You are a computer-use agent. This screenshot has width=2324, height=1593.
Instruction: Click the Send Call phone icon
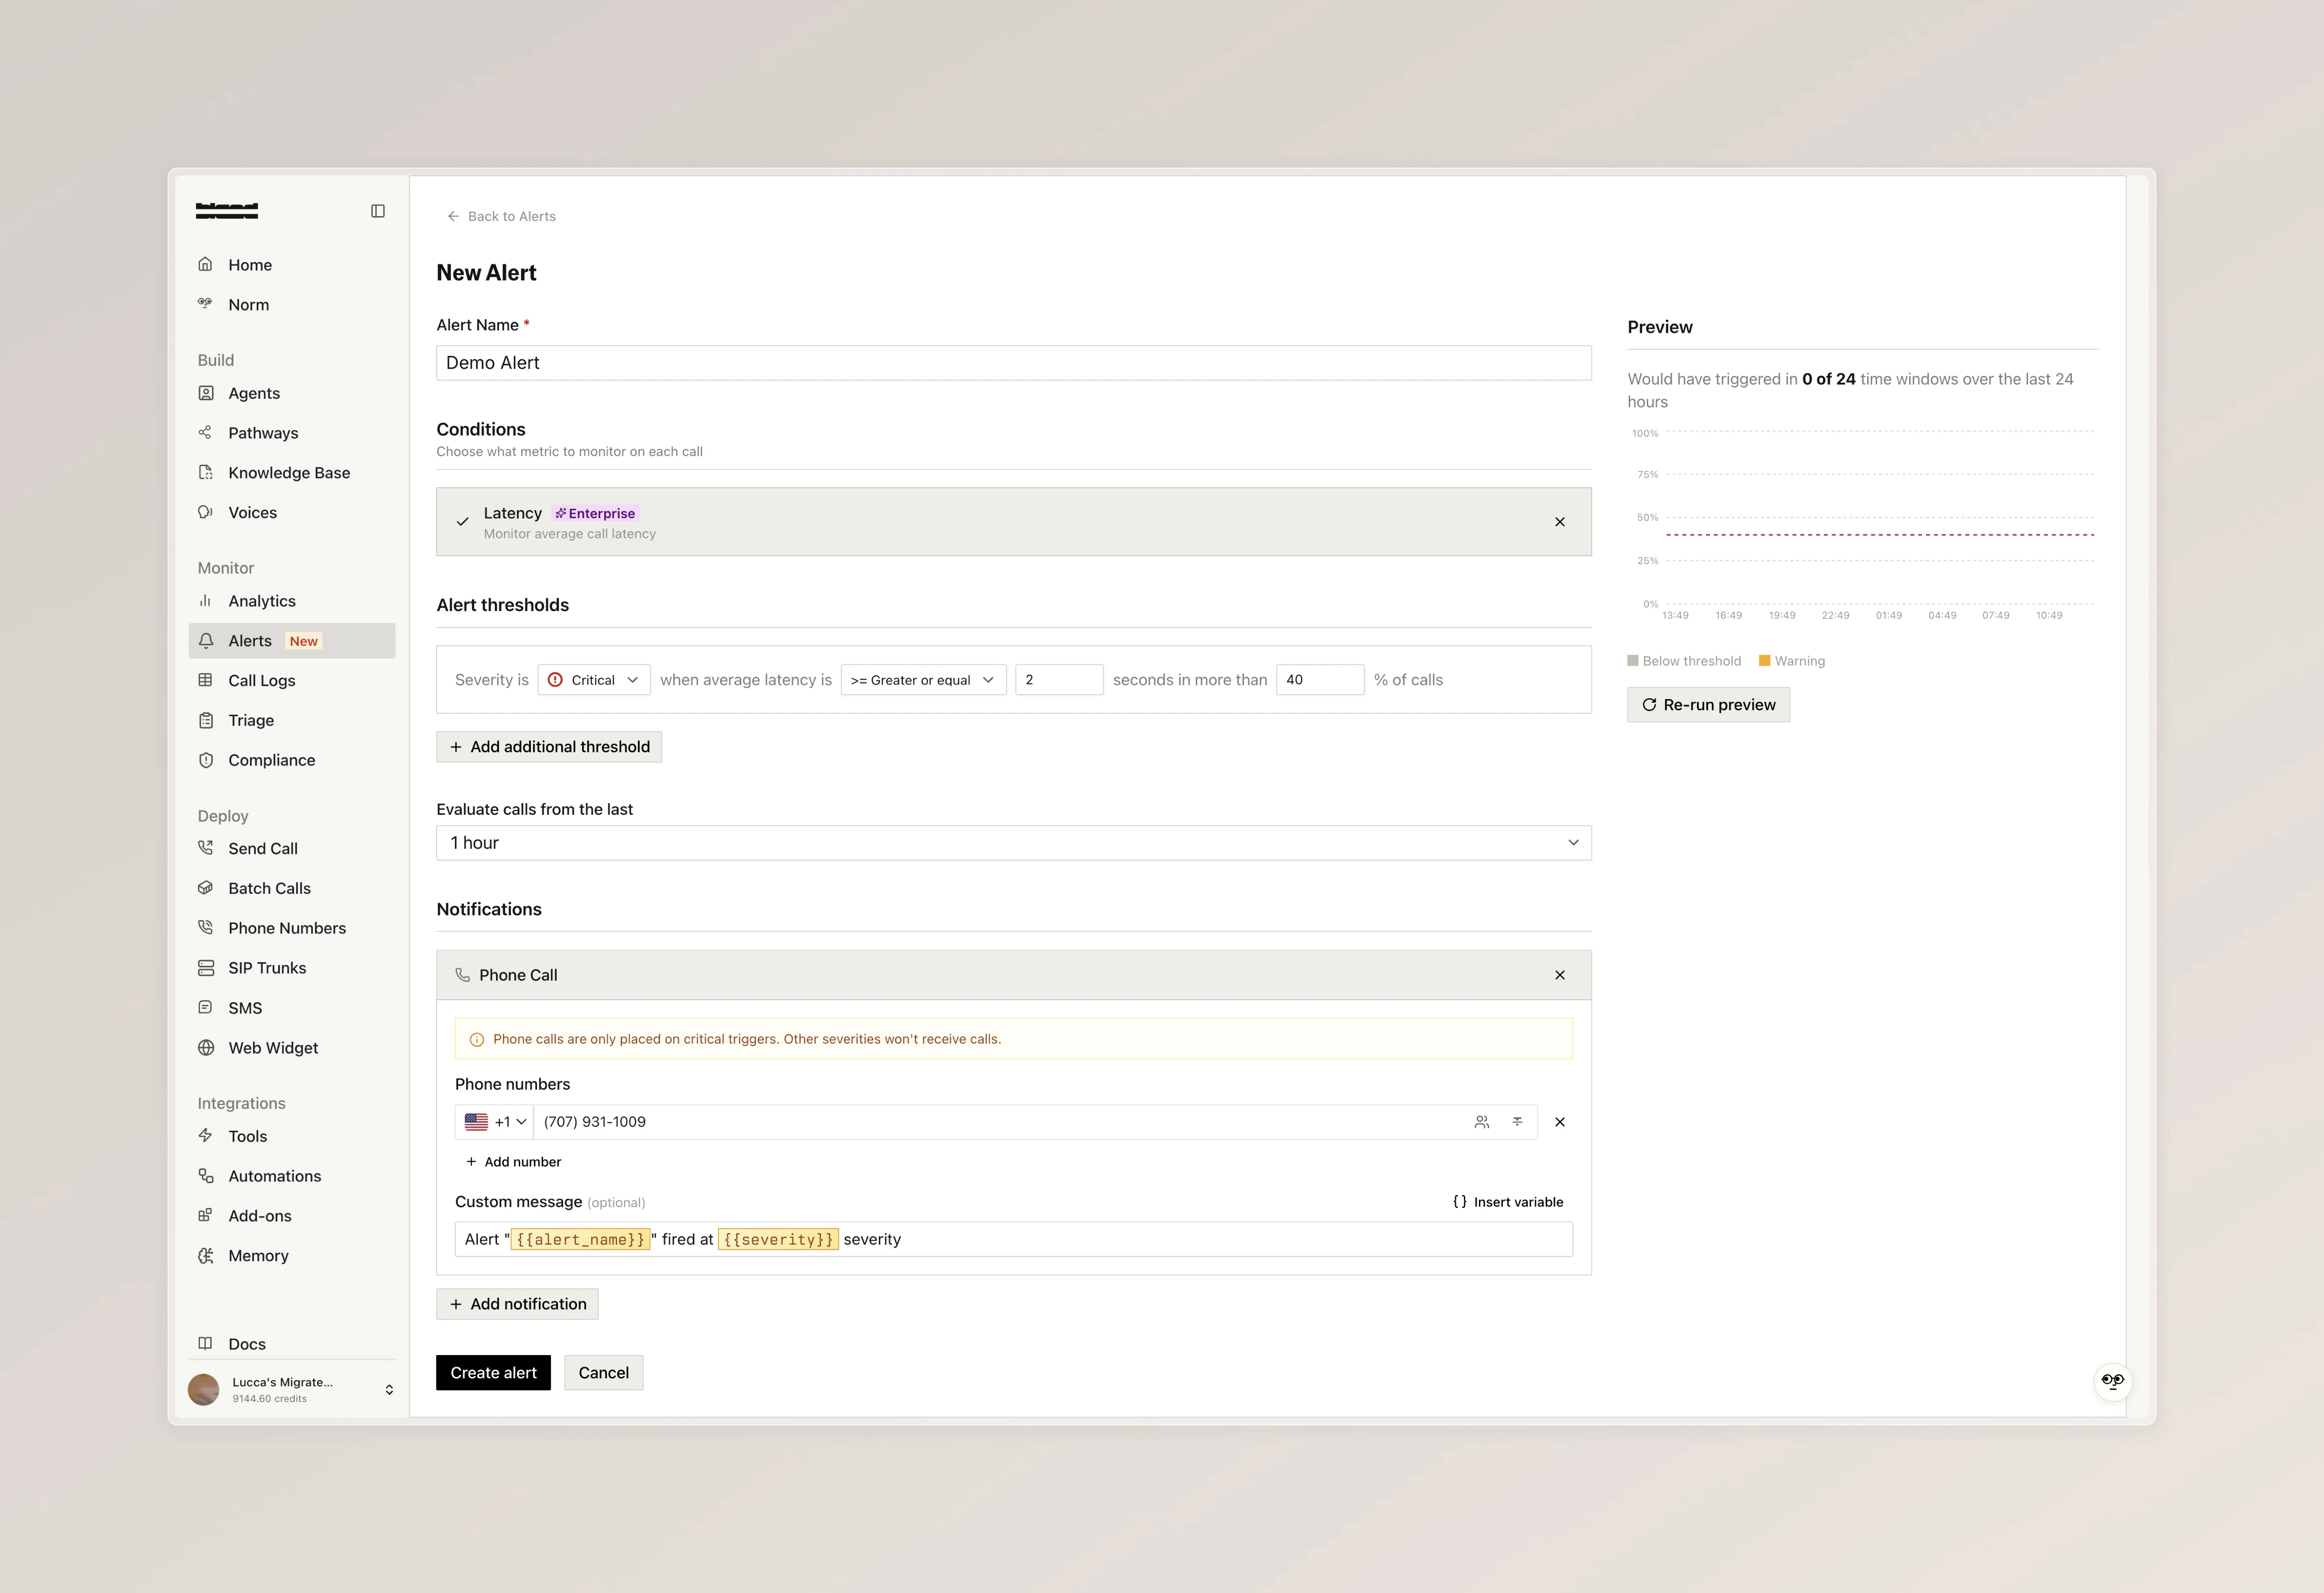coord(206,848)
